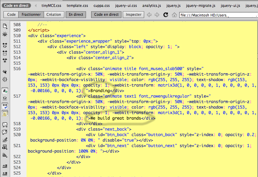The height and width of the screenshot is (177, 258).
Task: Open the jquery-migrate.js related file
Action: pos(201,5)
